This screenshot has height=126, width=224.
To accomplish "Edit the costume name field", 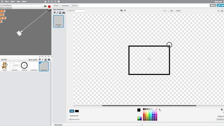I will (76, 11).
